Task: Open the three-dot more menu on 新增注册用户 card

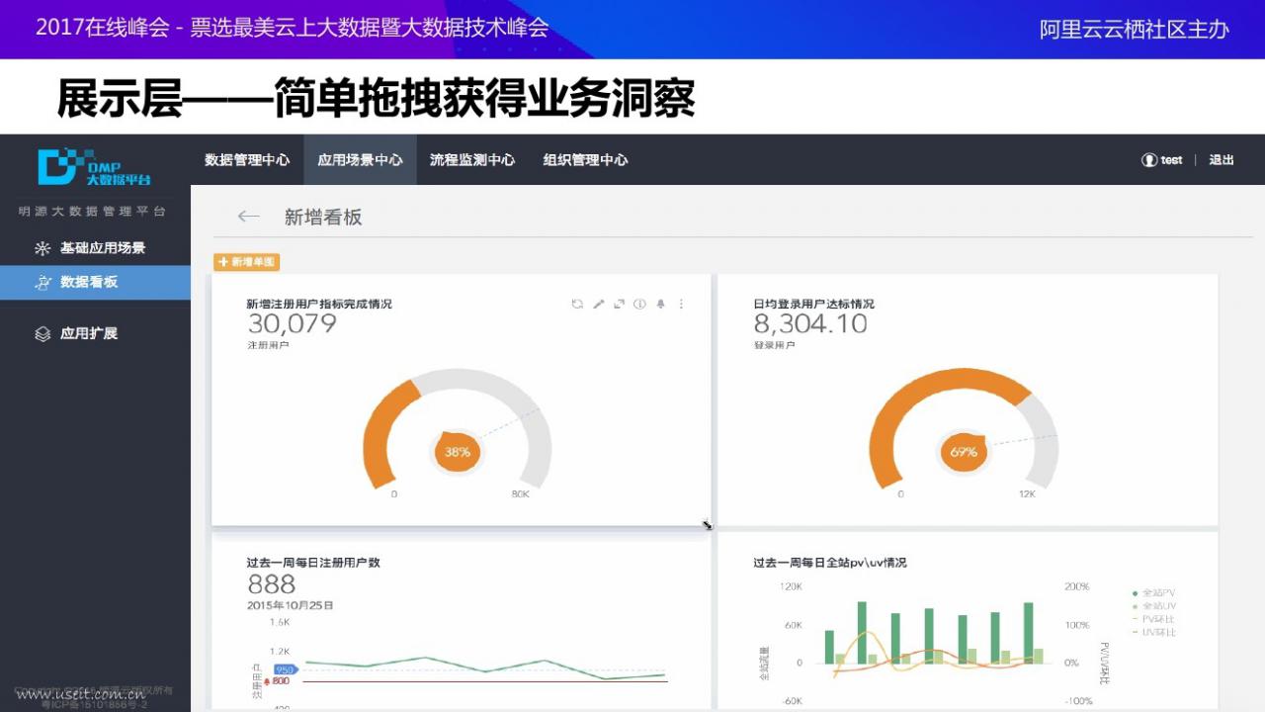Action: (x=681, y=305)
